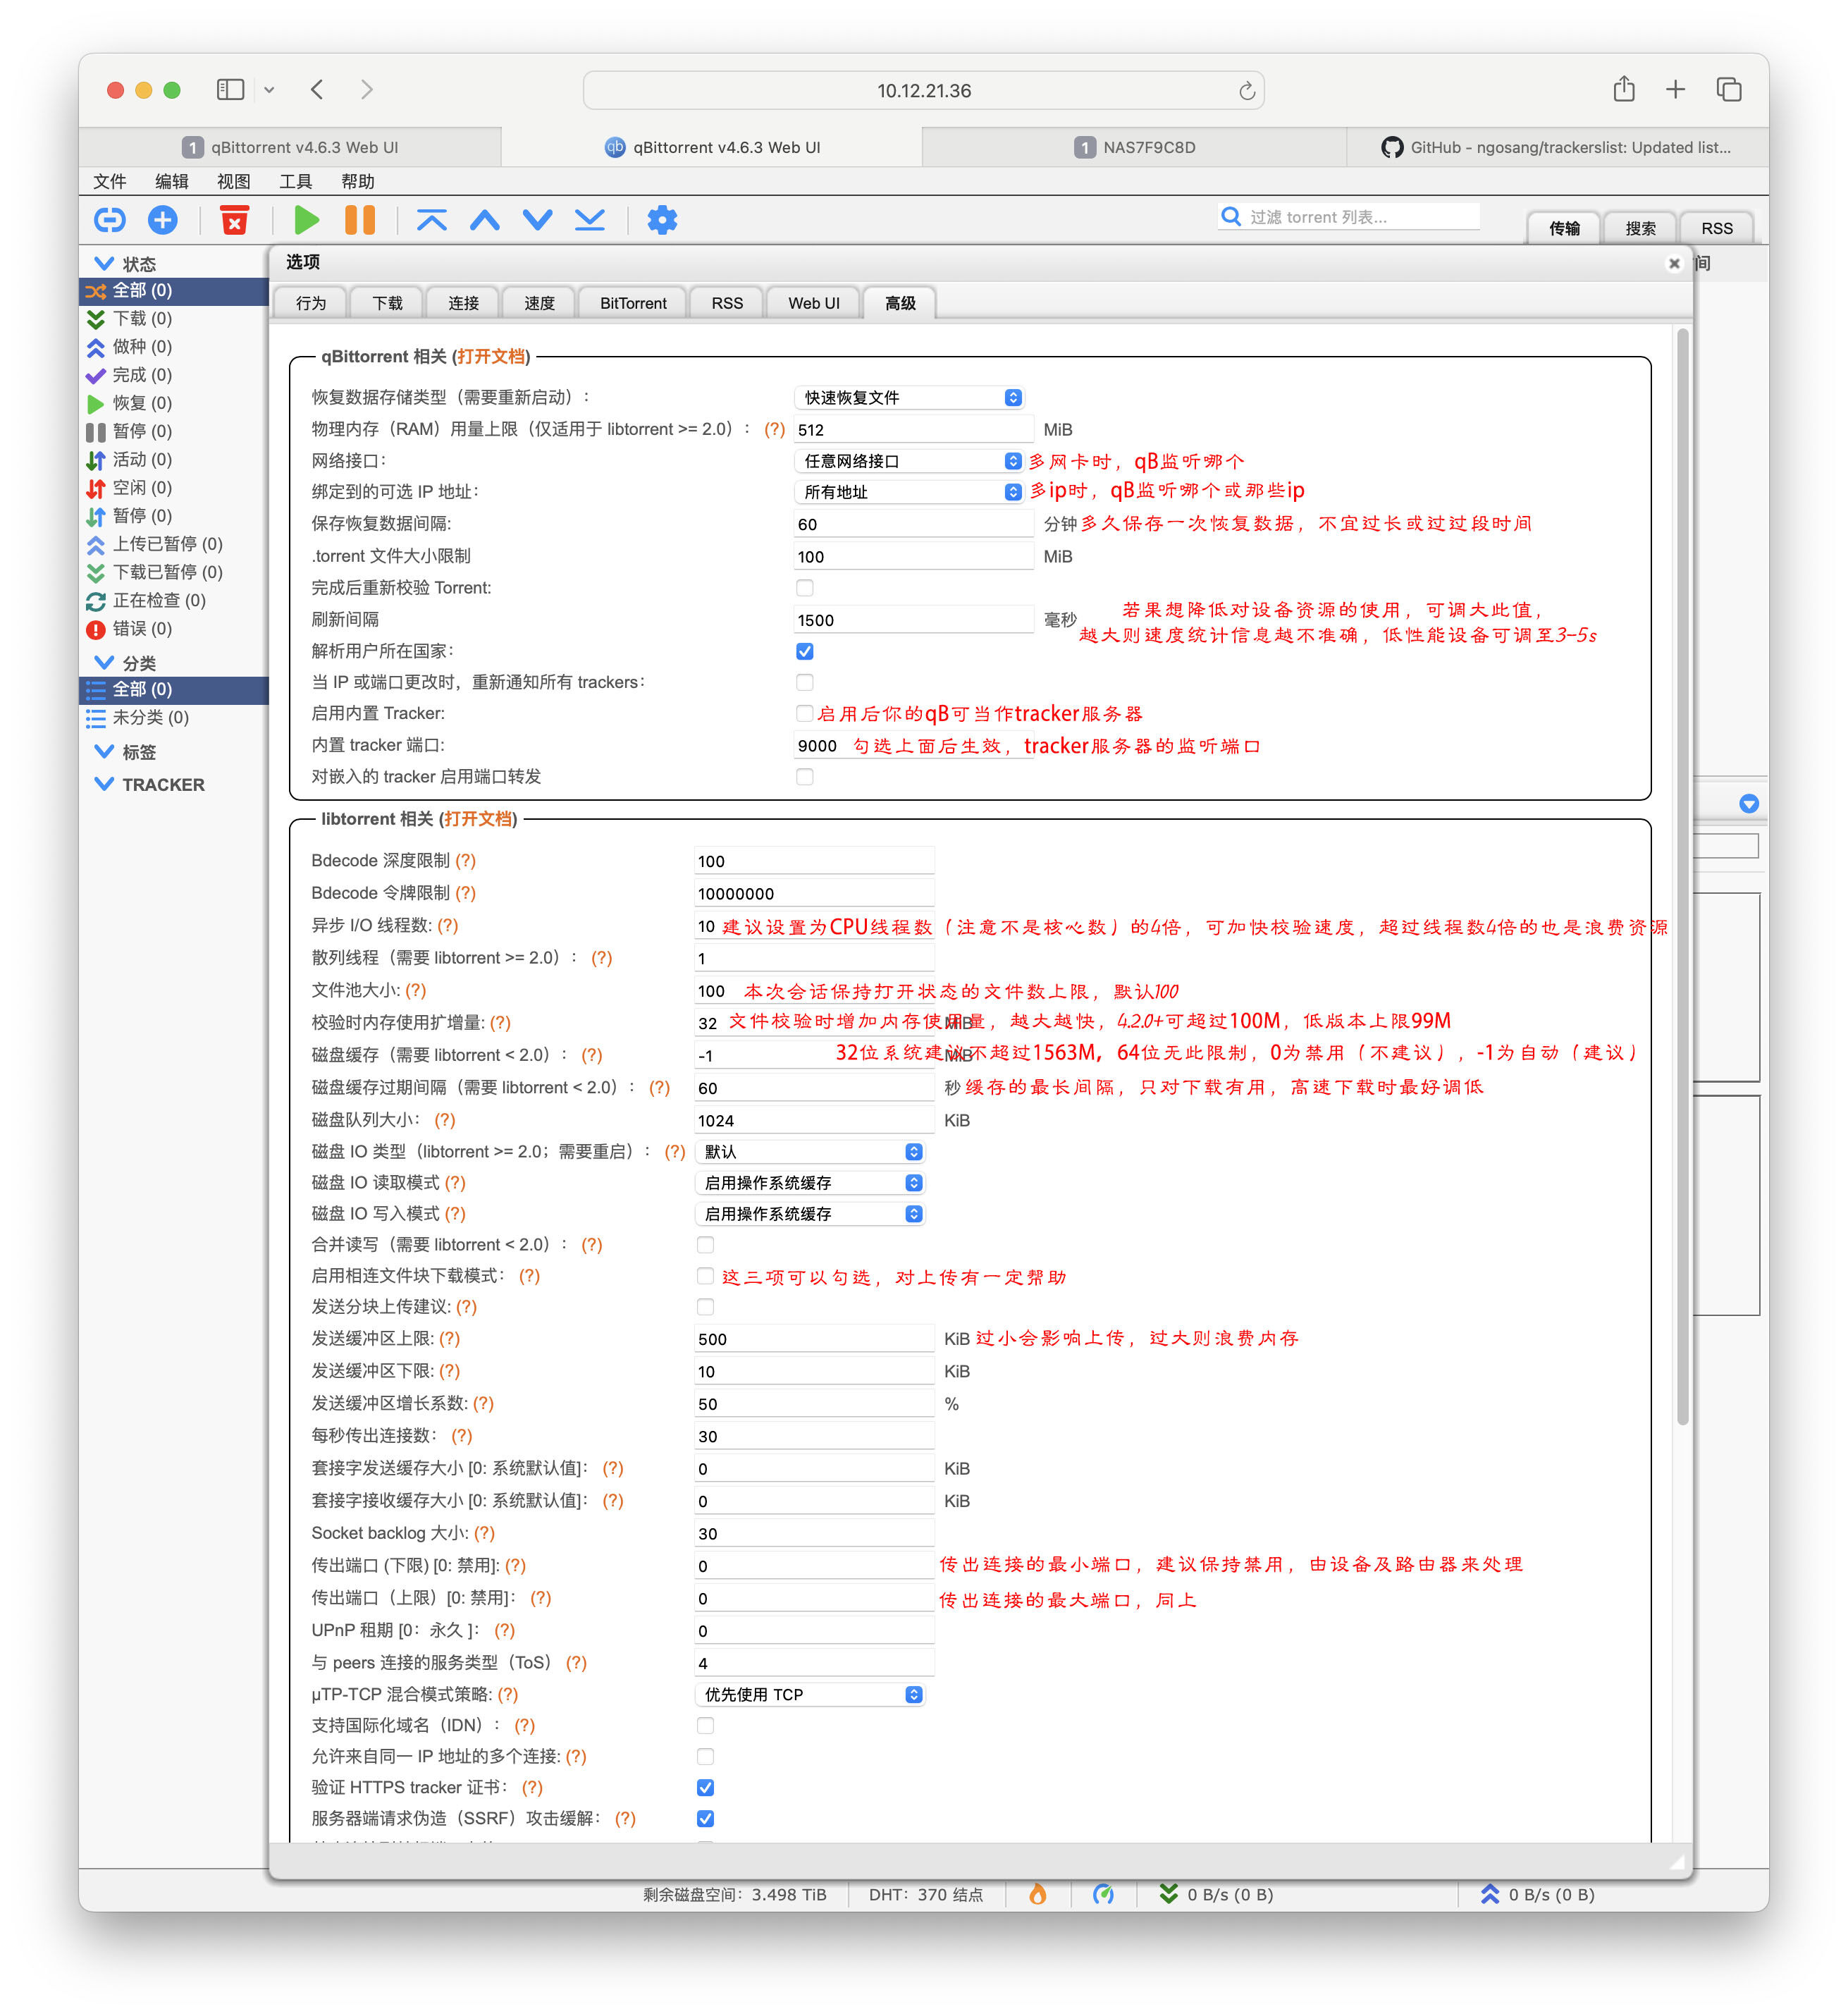This screenshot has width=1848, height=2016.
Task: Click the upload speed status bar icon
Action: (x=1490, y=1894)
